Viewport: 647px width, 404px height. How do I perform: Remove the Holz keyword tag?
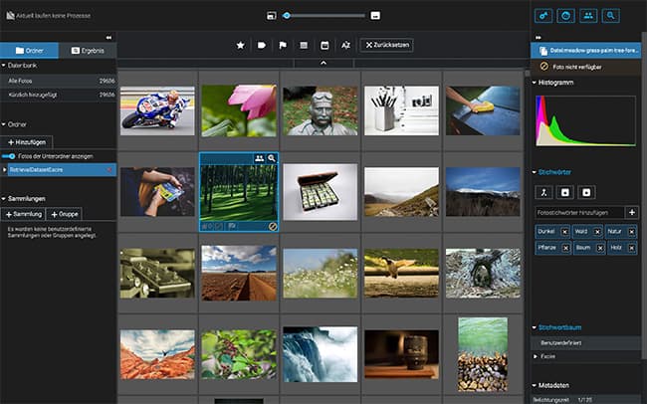(631, 248)
